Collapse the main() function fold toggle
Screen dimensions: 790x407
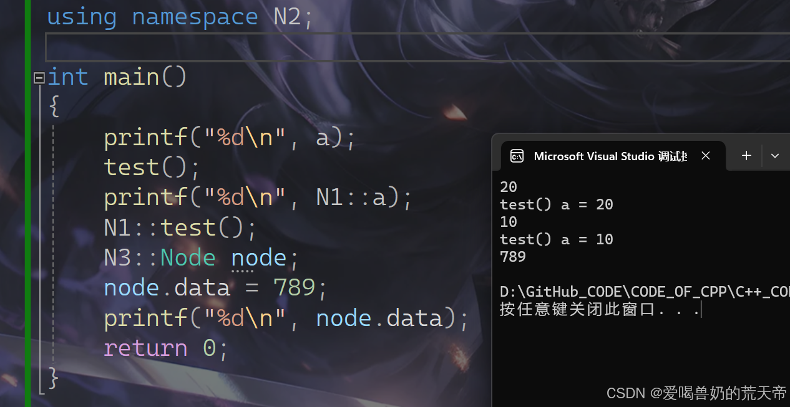(39, 78)
